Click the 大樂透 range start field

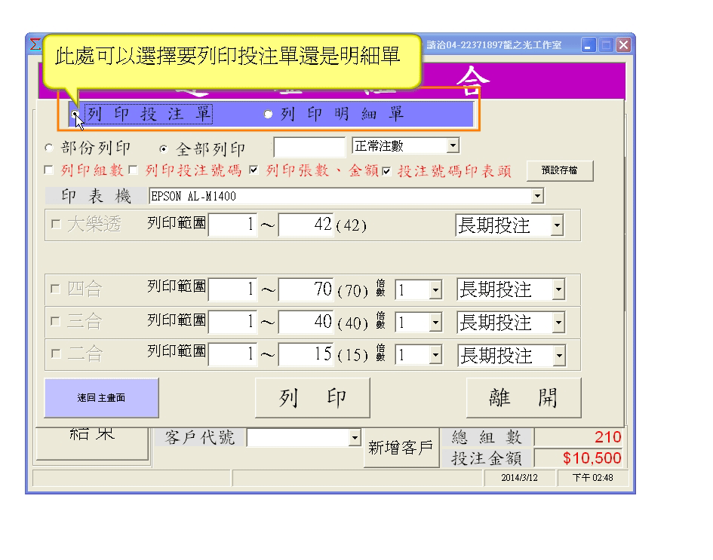(233, 225)
